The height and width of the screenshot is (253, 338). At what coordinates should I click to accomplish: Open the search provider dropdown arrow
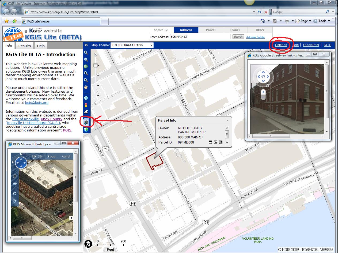[x=333, y=12]
